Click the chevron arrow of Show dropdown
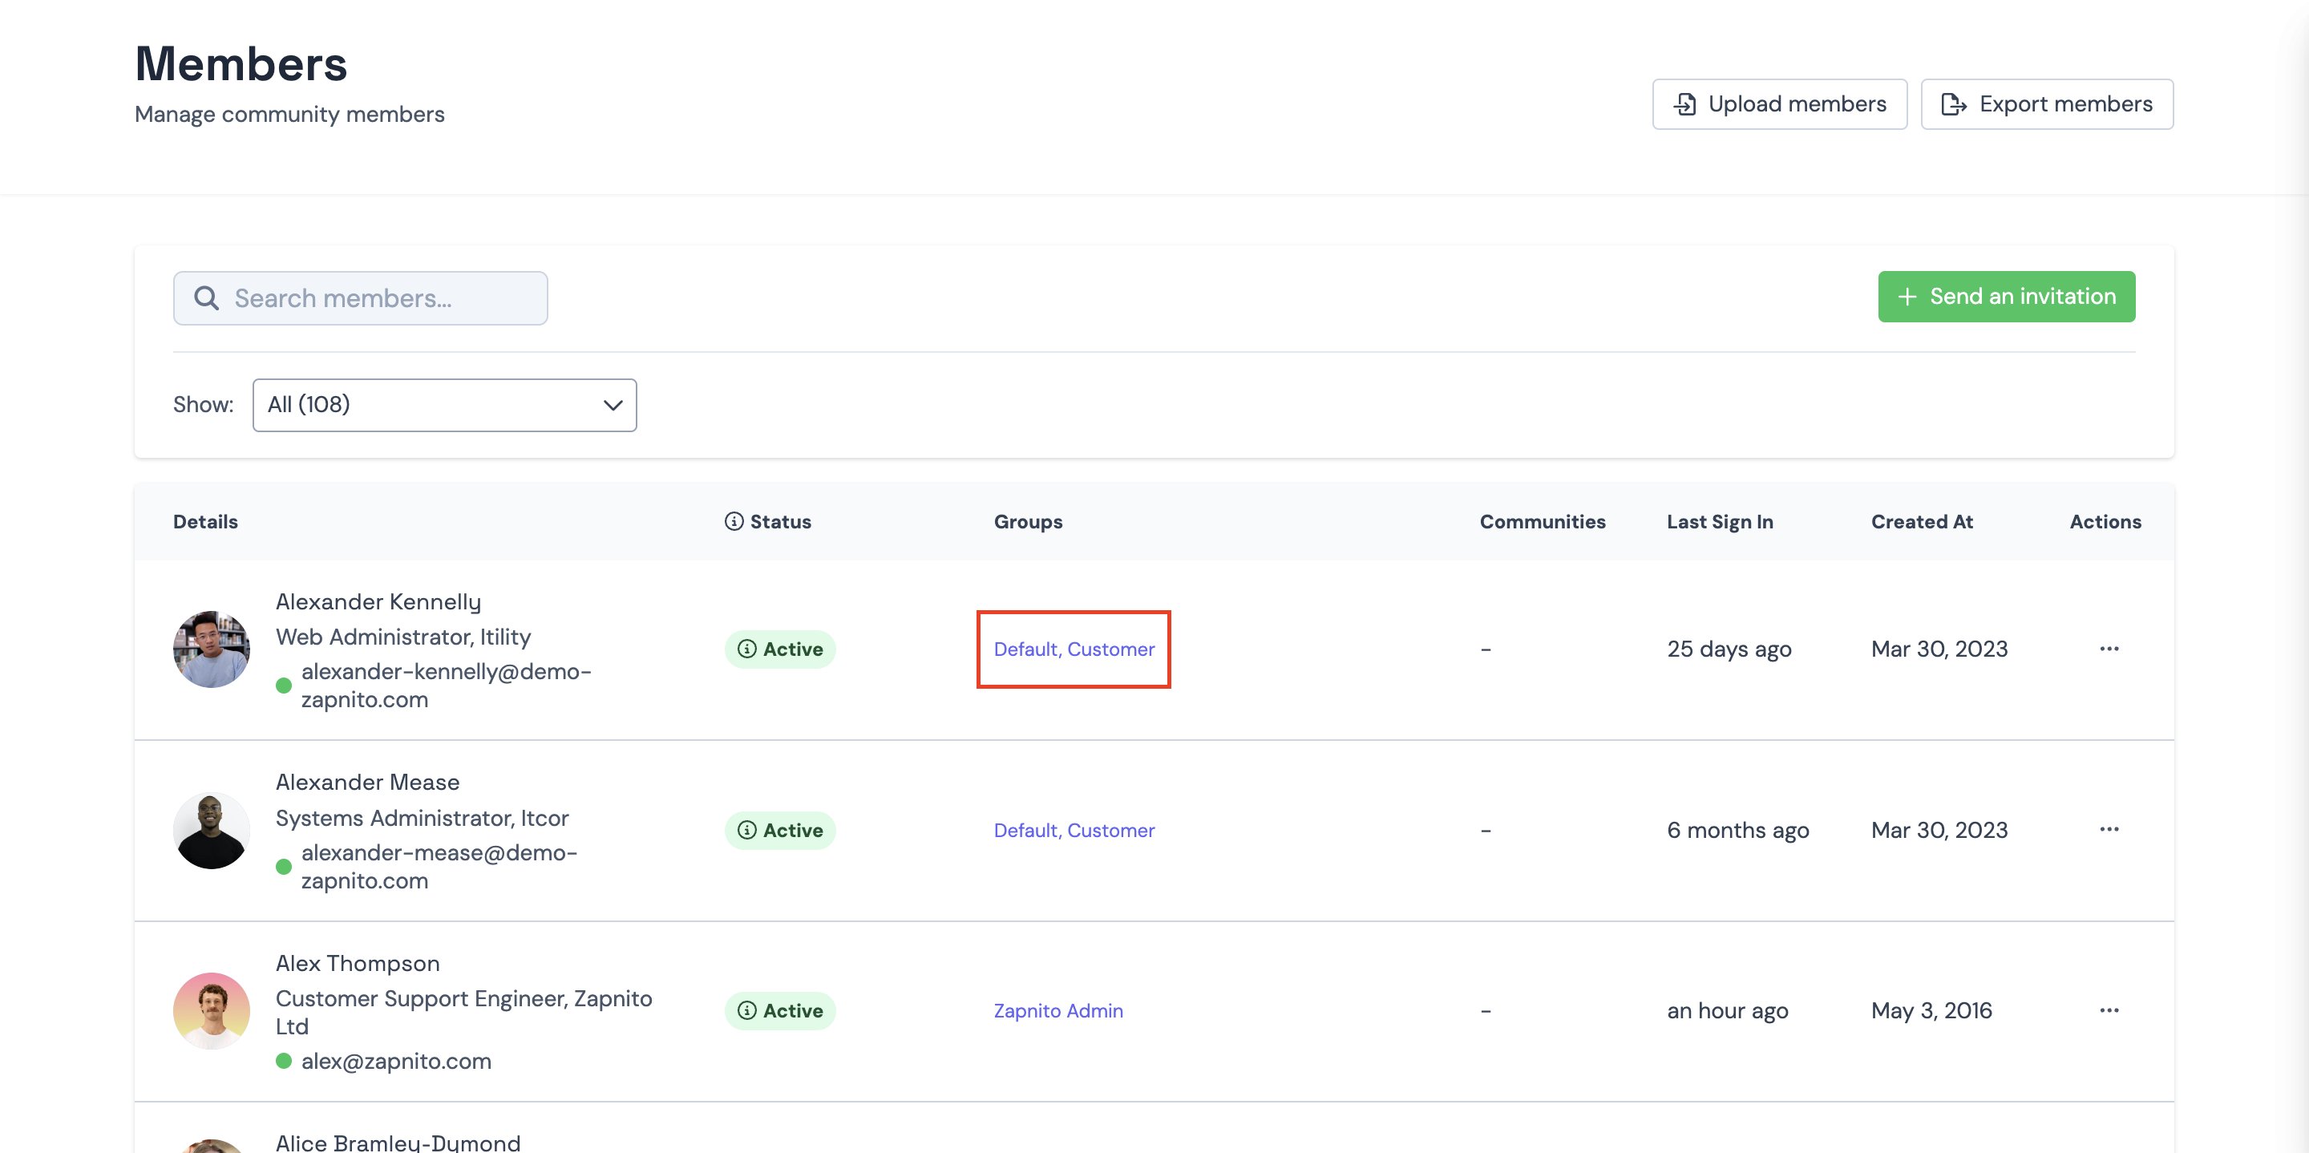The image size is (2309, 1153). click(x=613, y=405)
